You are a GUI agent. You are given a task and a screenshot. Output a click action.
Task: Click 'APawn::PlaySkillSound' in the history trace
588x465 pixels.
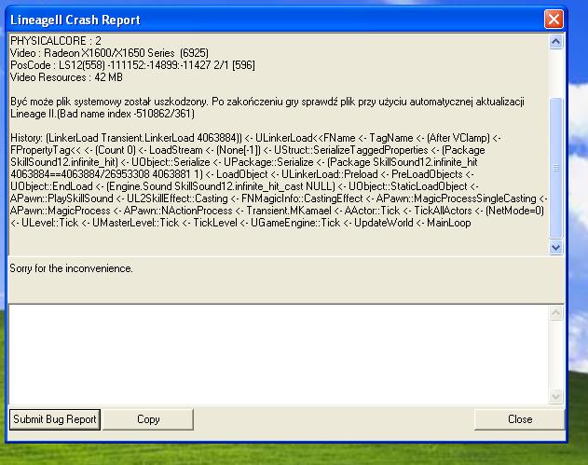[x=62, y=198]
